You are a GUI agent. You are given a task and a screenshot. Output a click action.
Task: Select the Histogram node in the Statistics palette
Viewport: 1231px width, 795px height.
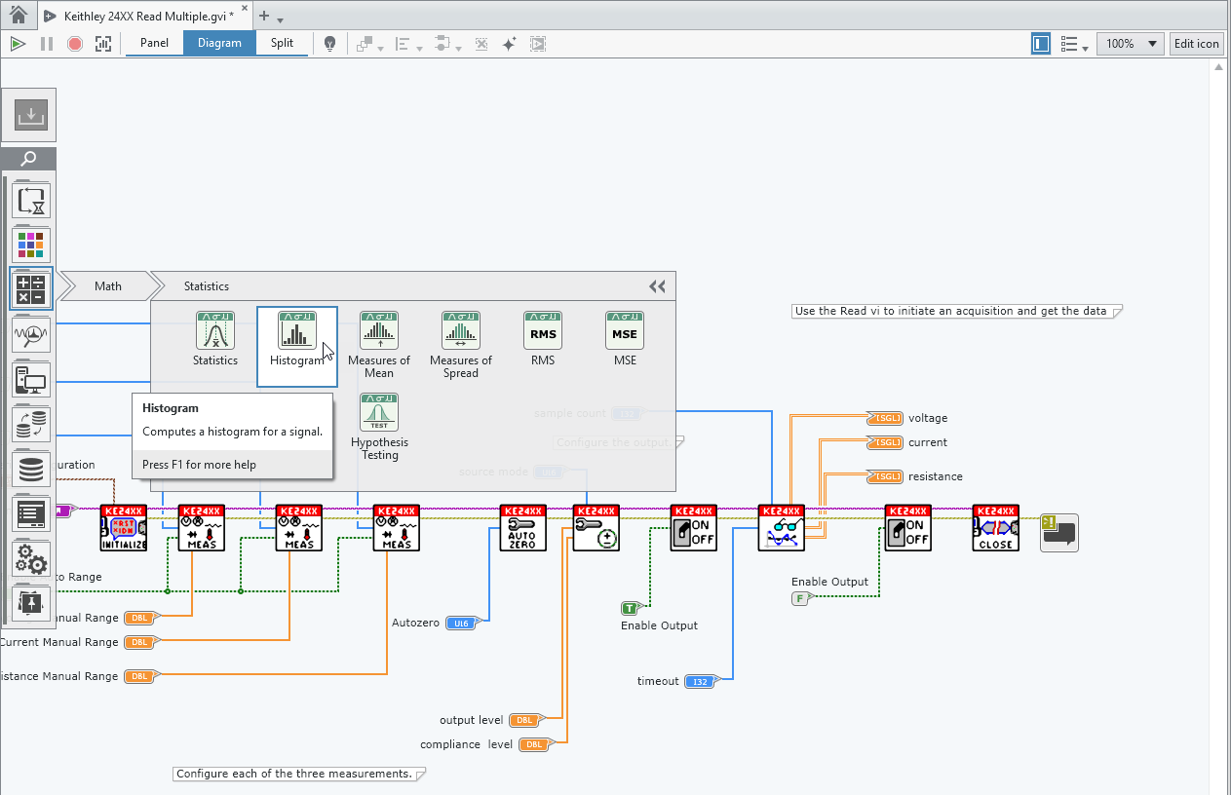(296, 338)
